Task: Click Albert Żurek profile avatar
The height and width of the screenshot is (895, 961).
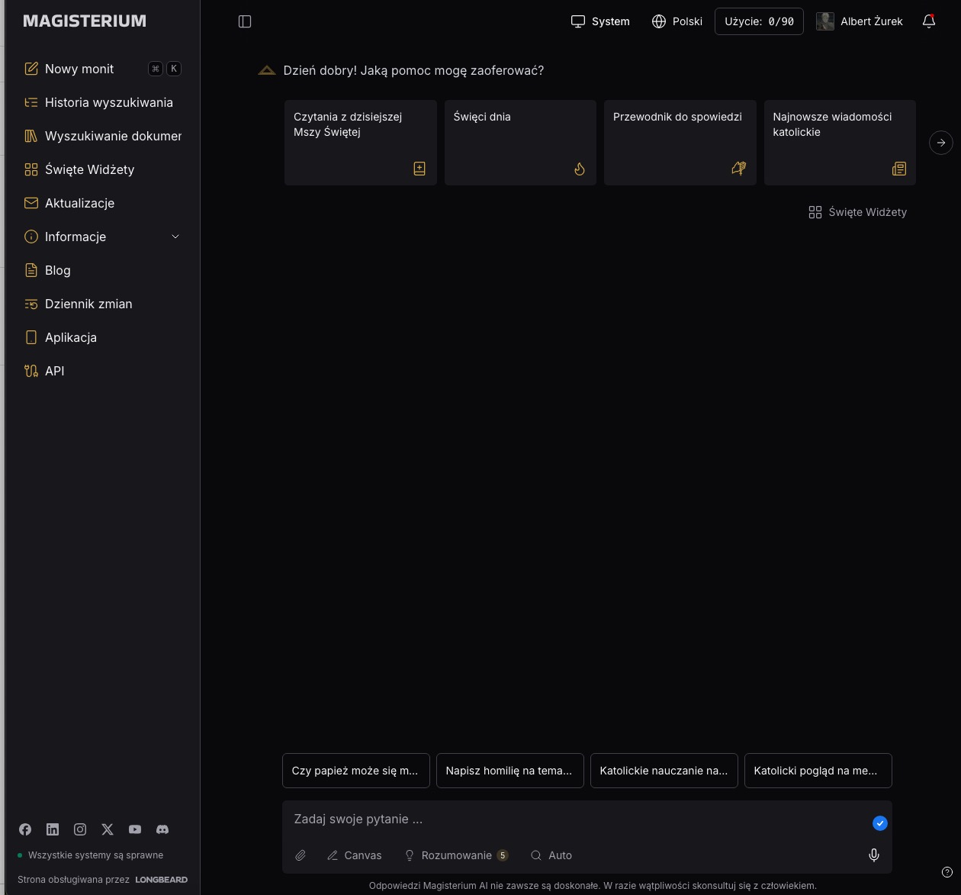Action: 824,21
